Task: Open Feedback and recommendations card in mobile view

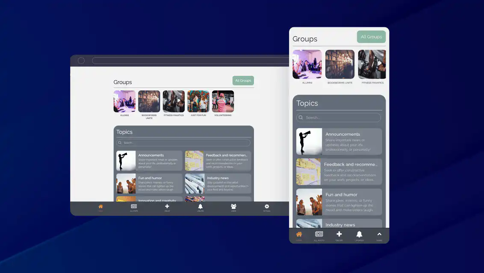Action: pos(339,171)
